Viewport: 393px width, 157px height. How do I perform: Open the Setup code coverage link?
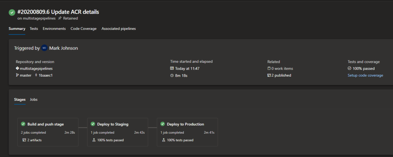point(365,75)
